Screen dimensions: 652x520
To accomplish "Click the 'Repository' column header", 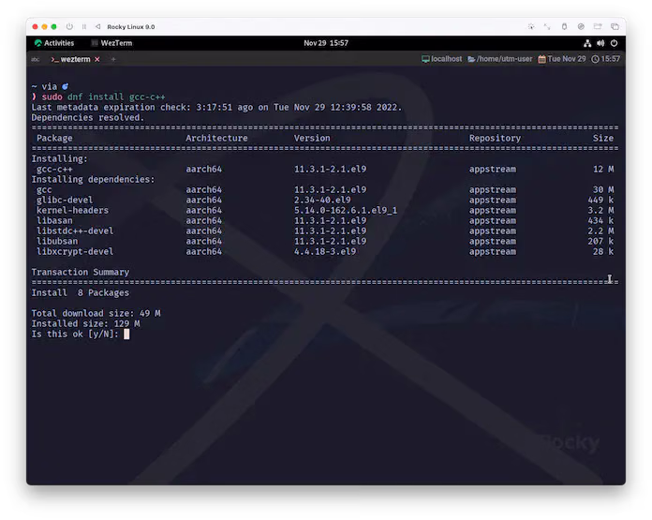I will coord(495,138).
